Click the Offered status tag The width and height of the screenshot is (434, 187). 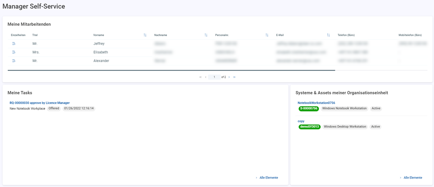pos(54,109)
